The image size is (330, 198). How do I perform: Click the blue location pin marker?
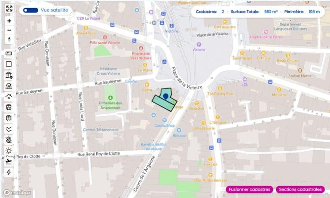(x=166, y=97)
